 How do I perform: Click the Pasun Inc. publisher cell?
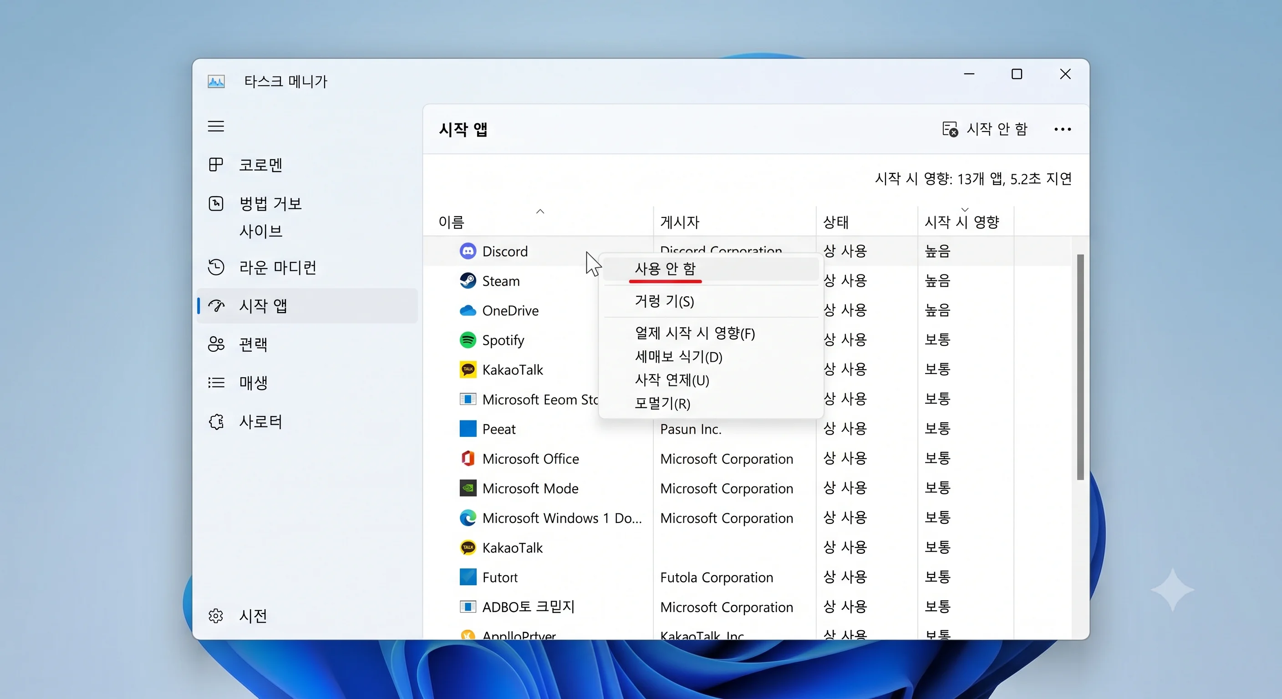pos(690,429)
